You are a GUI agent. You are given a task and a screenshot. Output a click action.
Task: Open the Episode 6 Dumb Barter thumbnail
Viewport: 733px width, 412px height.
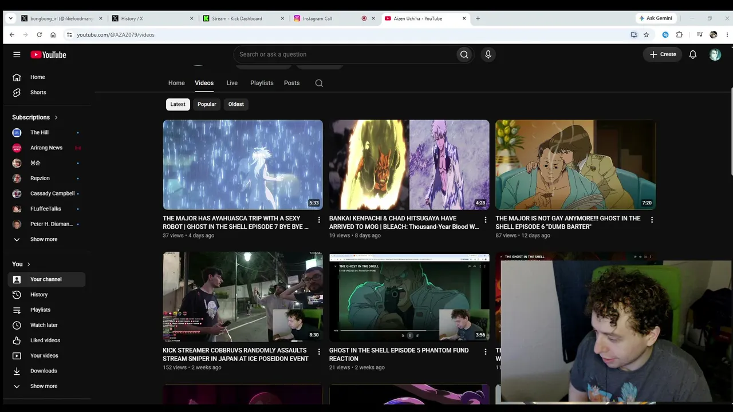(576, 165)
